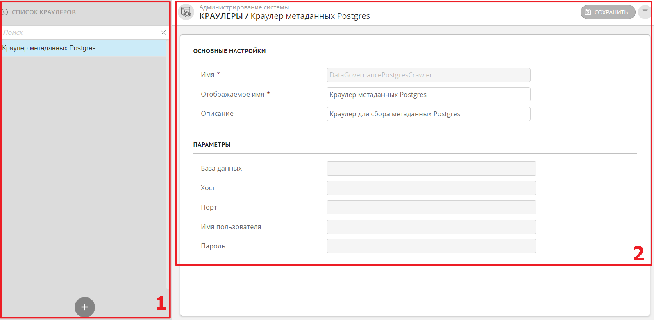Click the База данных field
Screen dimensions: 654x320
(x=431, y=169)
